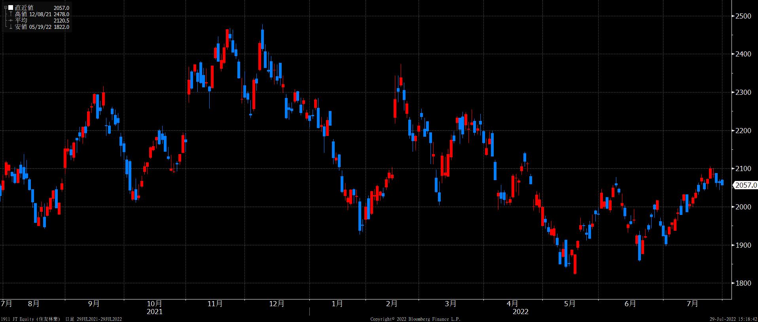Click the 11月 label on time axis

(x=215, y=304)
